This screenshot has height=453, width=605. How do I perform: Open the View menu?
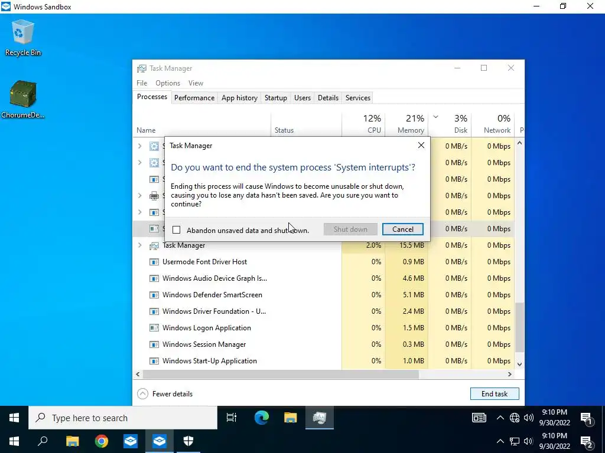(196, 83)
